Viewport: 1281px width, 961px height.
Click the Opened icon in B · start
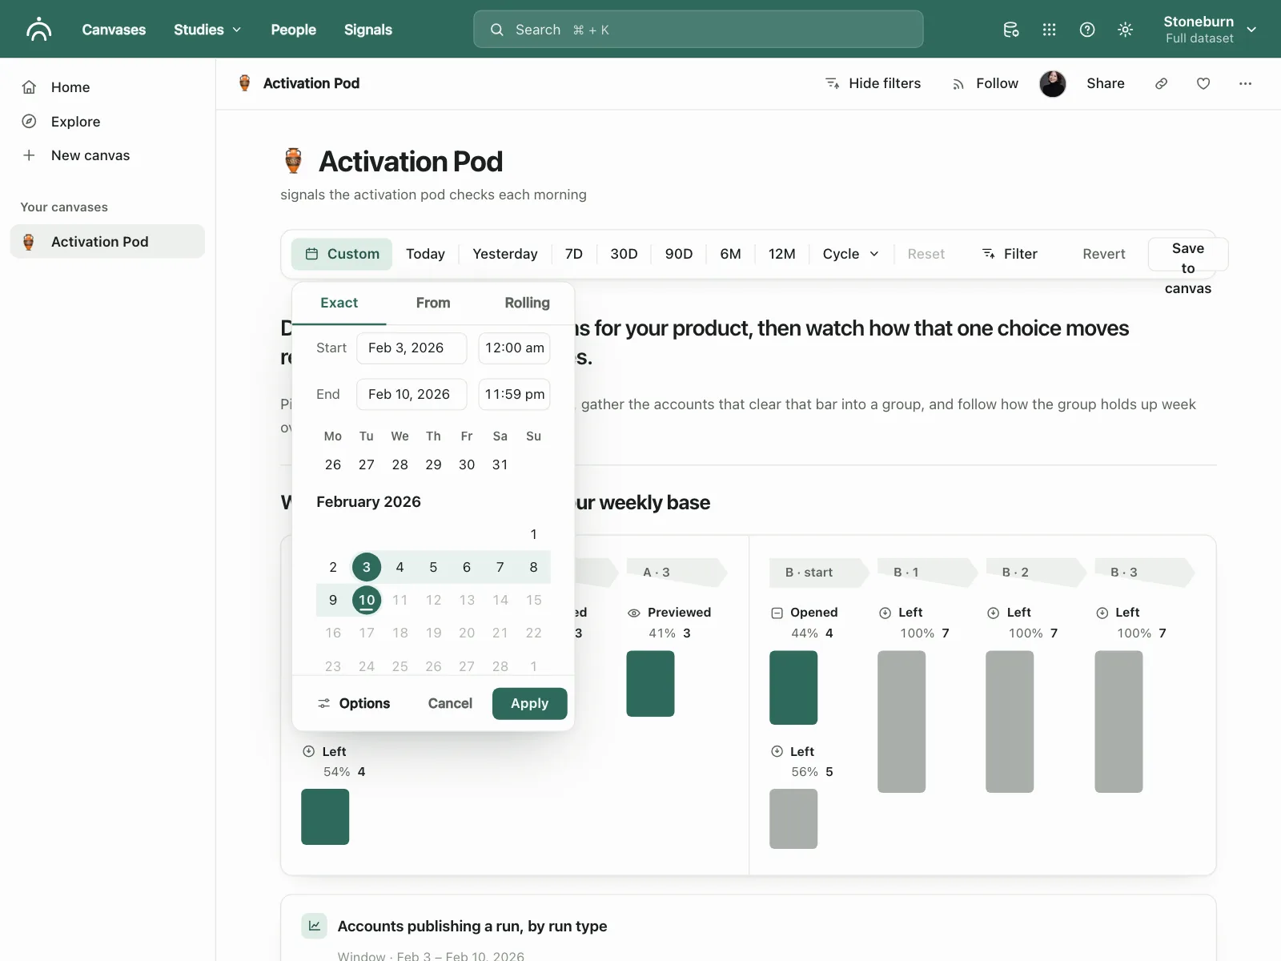click(777, 613)
